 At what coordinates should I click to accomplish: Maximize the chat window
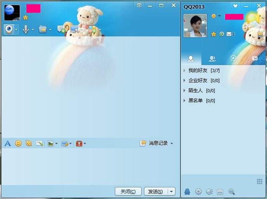point(161,5)
